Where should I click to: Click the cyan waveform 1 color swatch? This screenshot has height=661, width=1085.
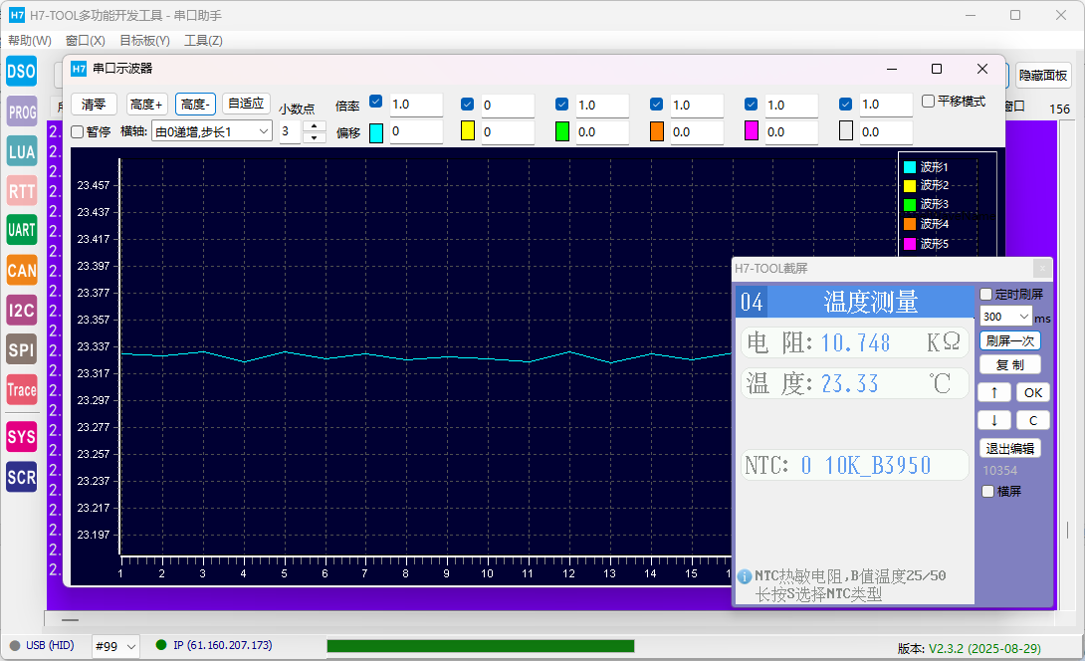pos(376,132)
